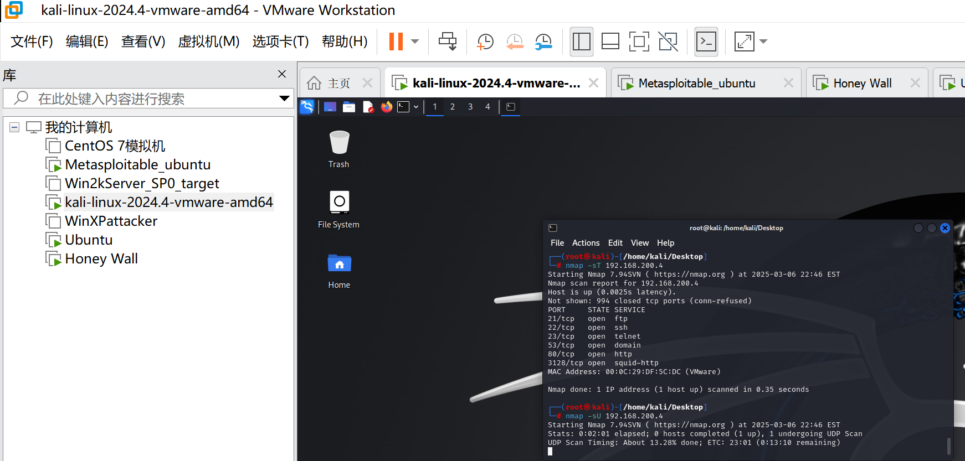Open the terminal View menu
965x461 pixels.
coord(640,243)
